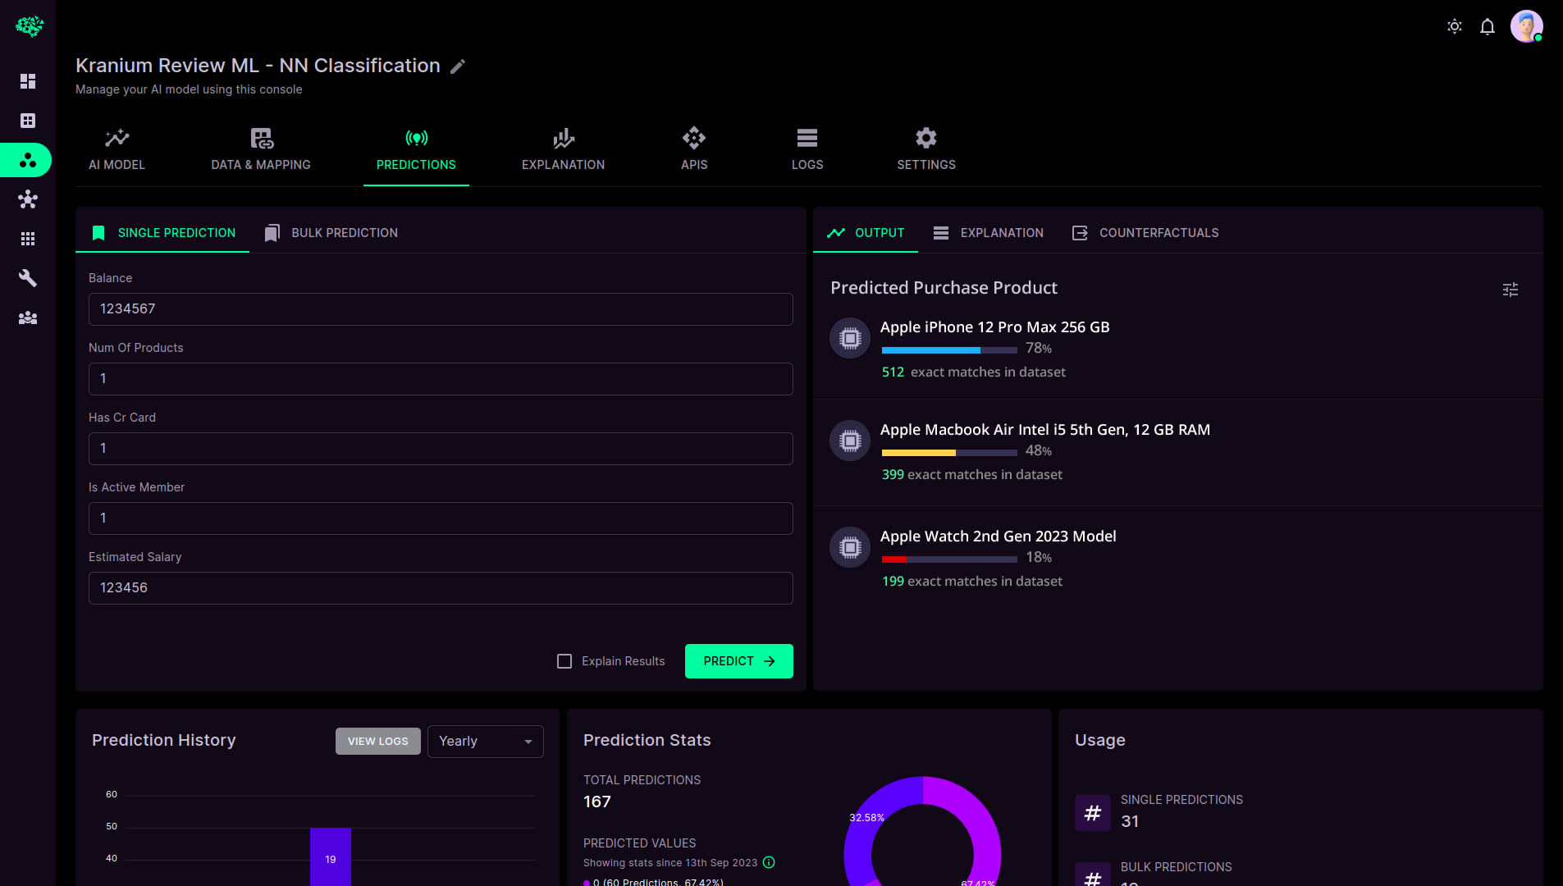Switch to the Bulk Prediction tab

click(x=331, y=233)
